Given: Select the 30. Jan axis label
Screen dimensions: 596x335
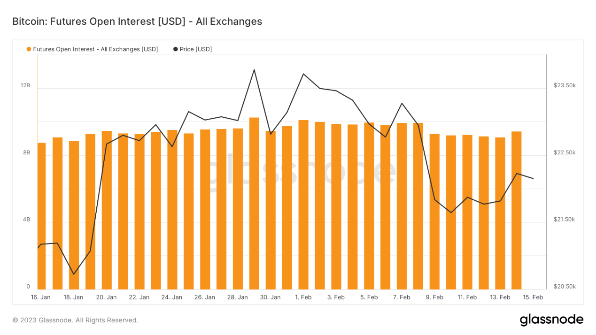Looking at the screenshot, I should 270,297.
